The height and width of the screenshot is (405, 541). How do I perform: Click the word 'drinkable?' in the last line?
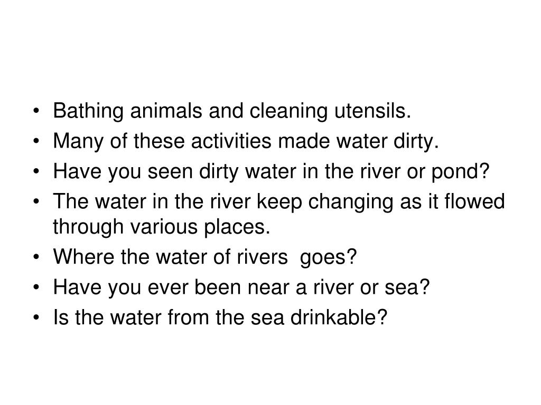point(339,317)
